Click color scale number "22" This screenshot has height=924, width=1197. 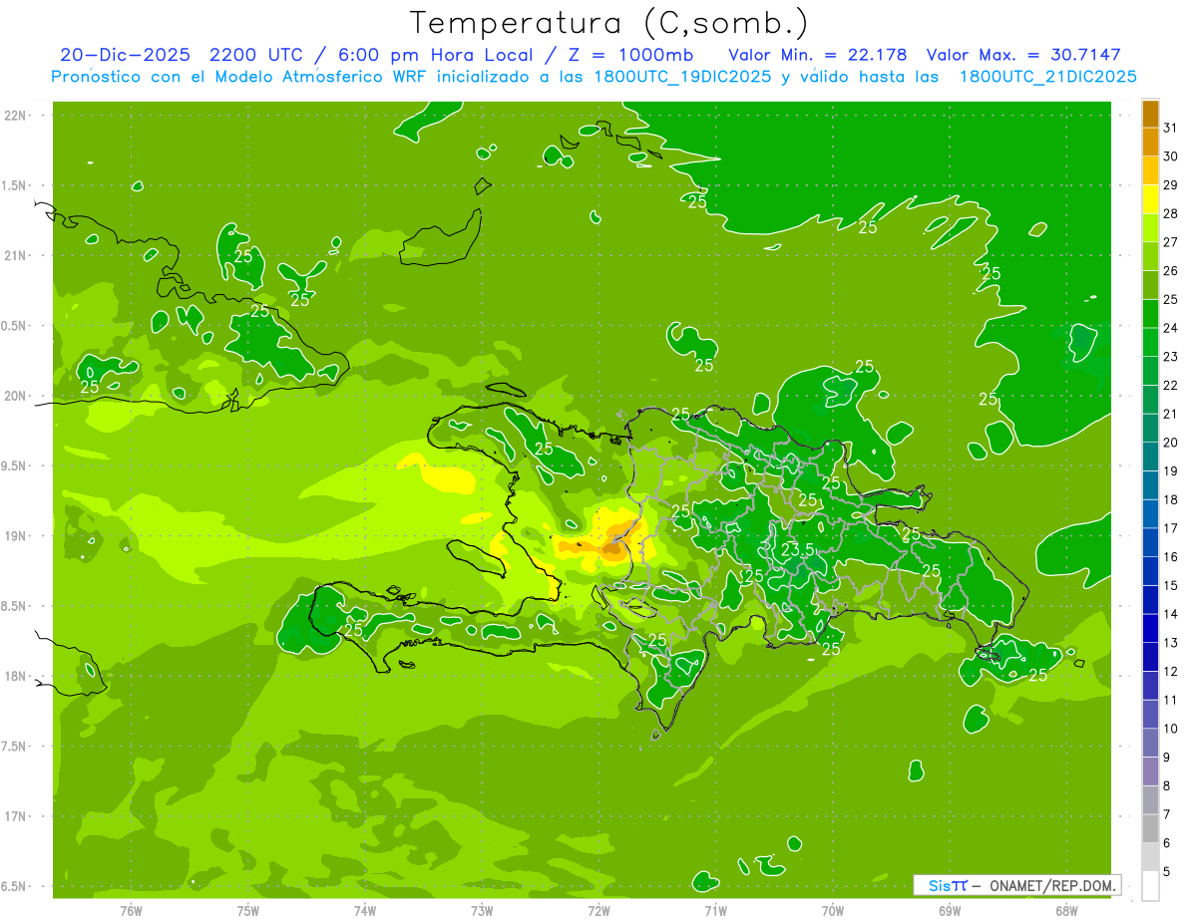tap(1170, 386)
